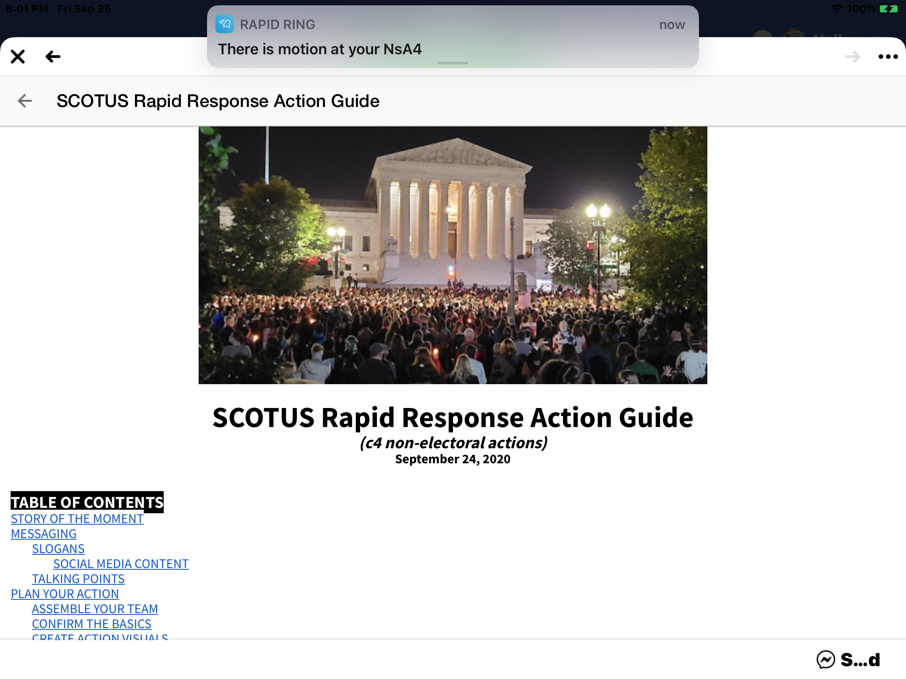Go to CONFIRM THE BASICS section

[x=92, y=624]
